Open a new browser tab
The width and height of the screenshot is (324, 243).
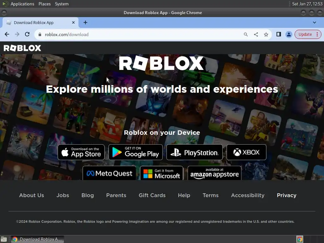point(85,22)
